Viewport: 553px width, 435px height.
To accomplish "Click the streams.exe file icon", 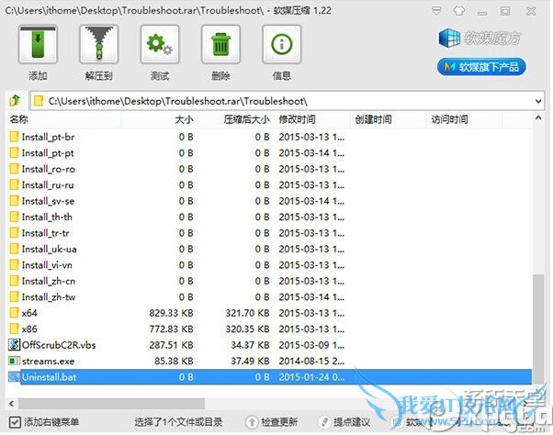I will coord(14,361).
